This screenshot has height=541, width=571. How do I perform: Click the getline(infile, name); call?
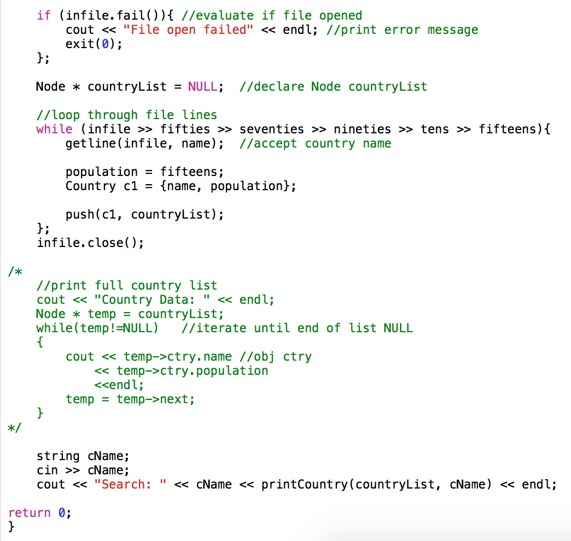144,143
